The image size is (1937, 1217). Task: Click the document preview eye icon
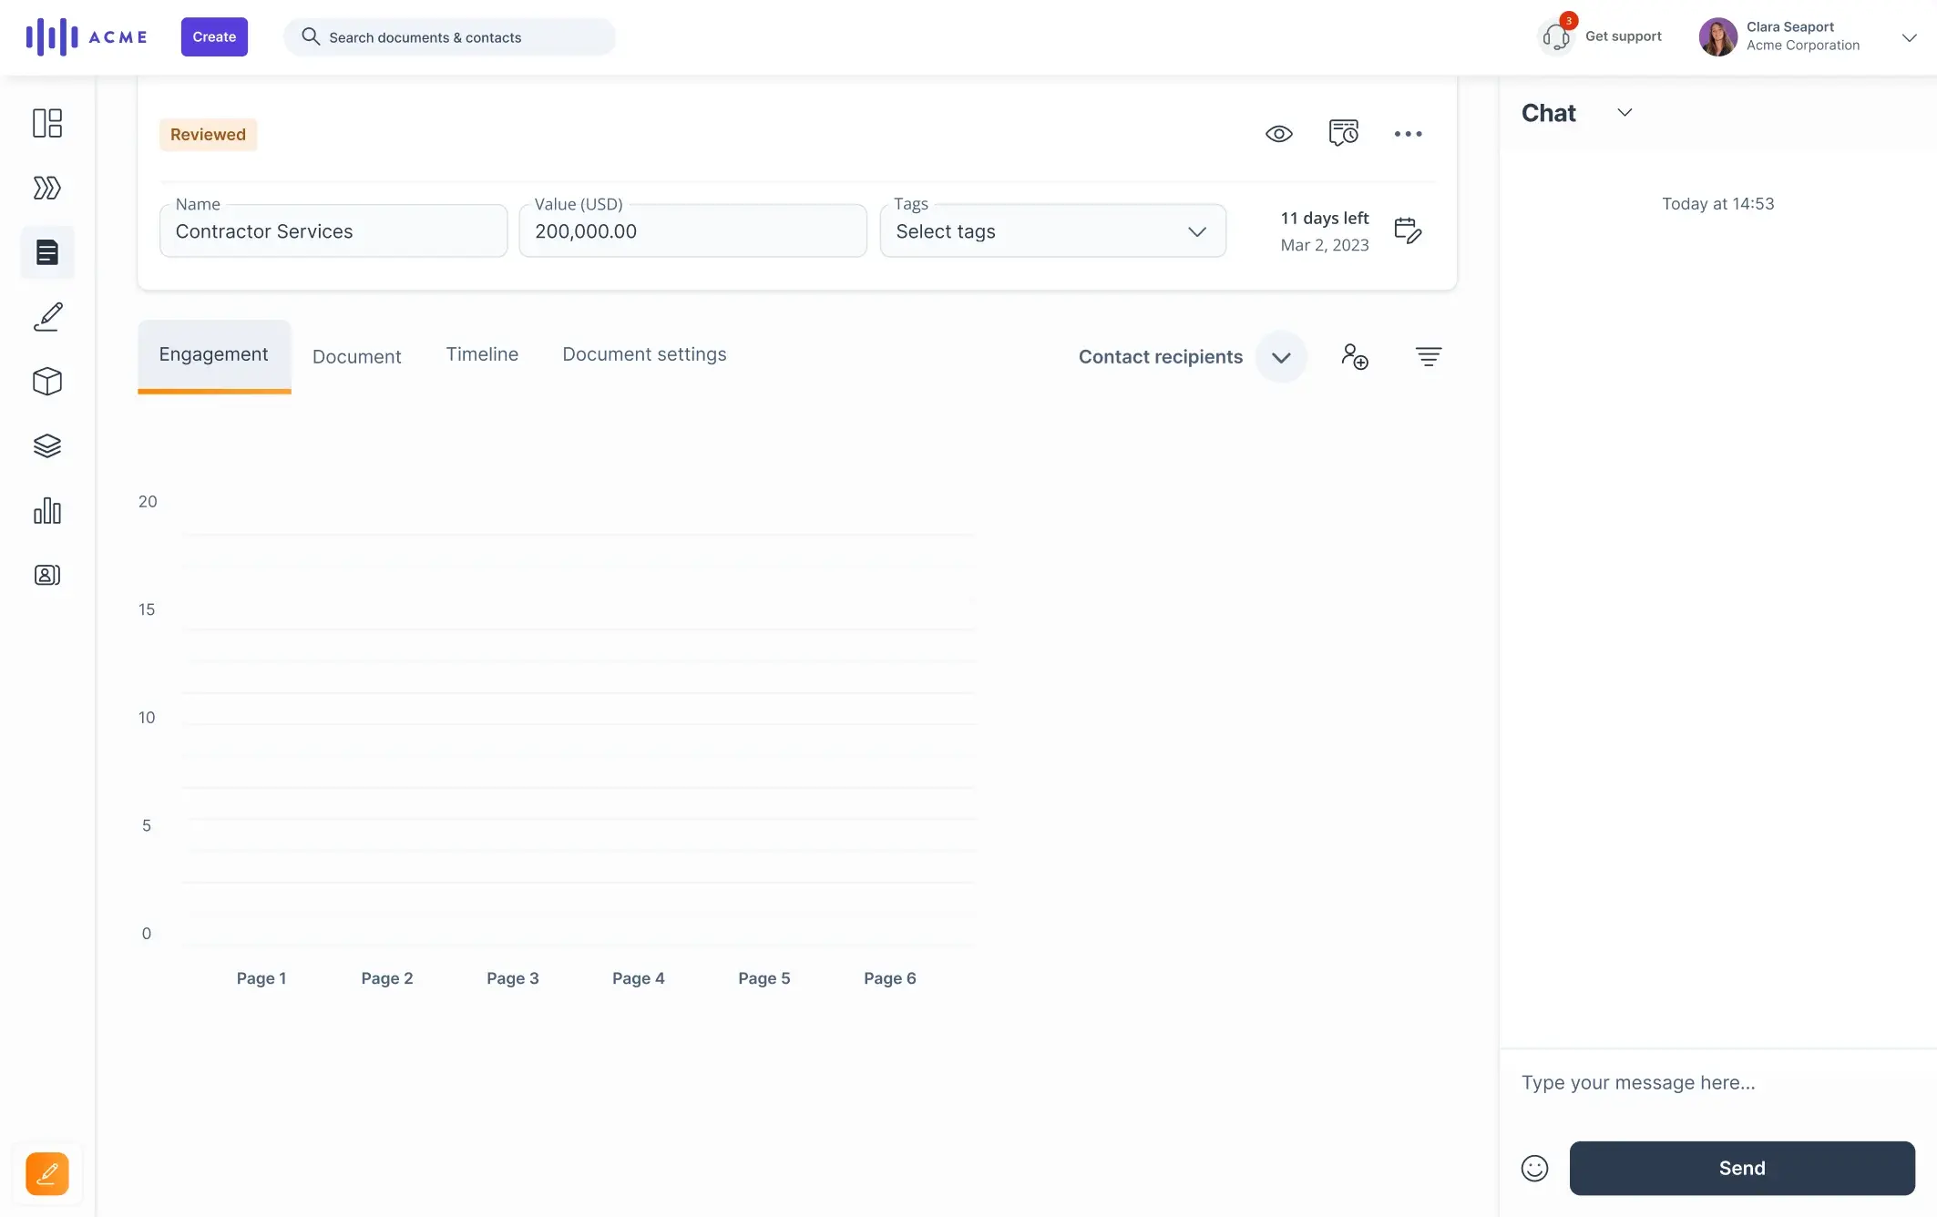(x=1278, y=133)
